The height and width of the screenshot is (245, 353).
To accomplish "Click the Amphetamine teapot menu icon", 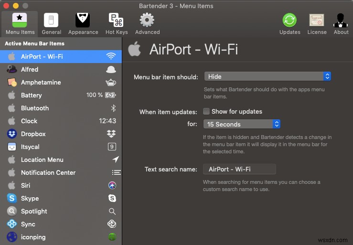I will coord(111,83).
